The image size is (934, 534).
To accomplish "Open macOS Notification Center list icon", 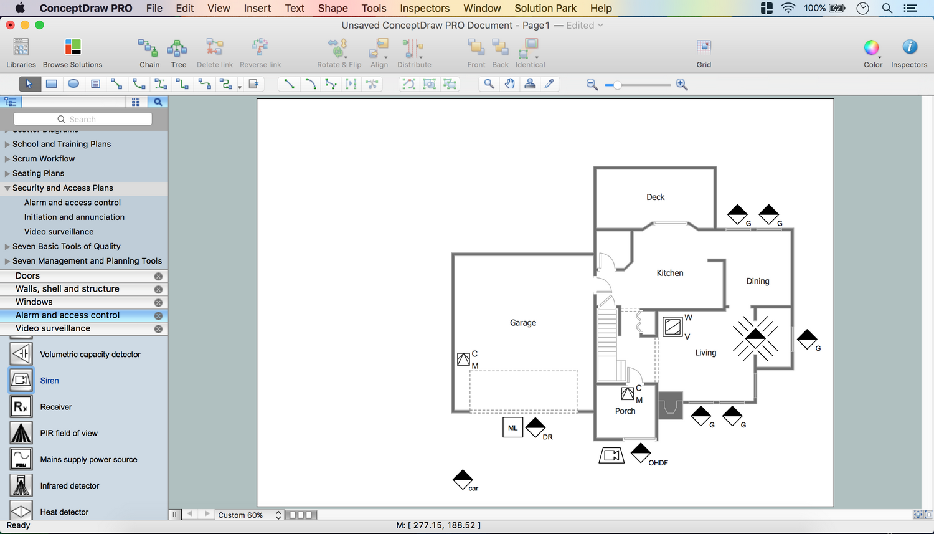I will point(910,8).
